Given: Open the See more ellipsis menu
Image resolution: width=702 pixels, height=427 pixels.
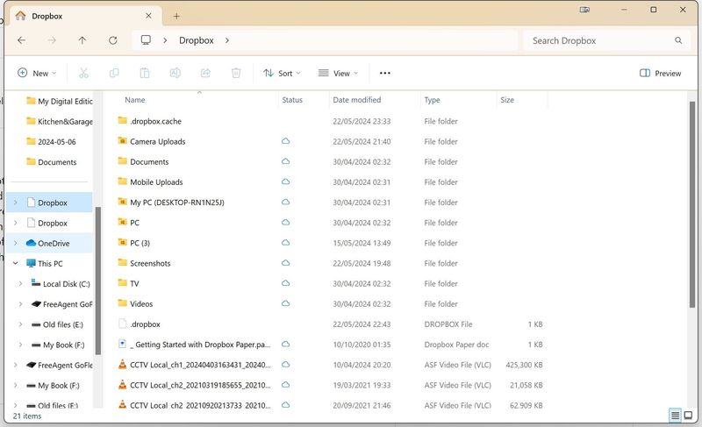Looking at the screenshot, I should point(384,74).
